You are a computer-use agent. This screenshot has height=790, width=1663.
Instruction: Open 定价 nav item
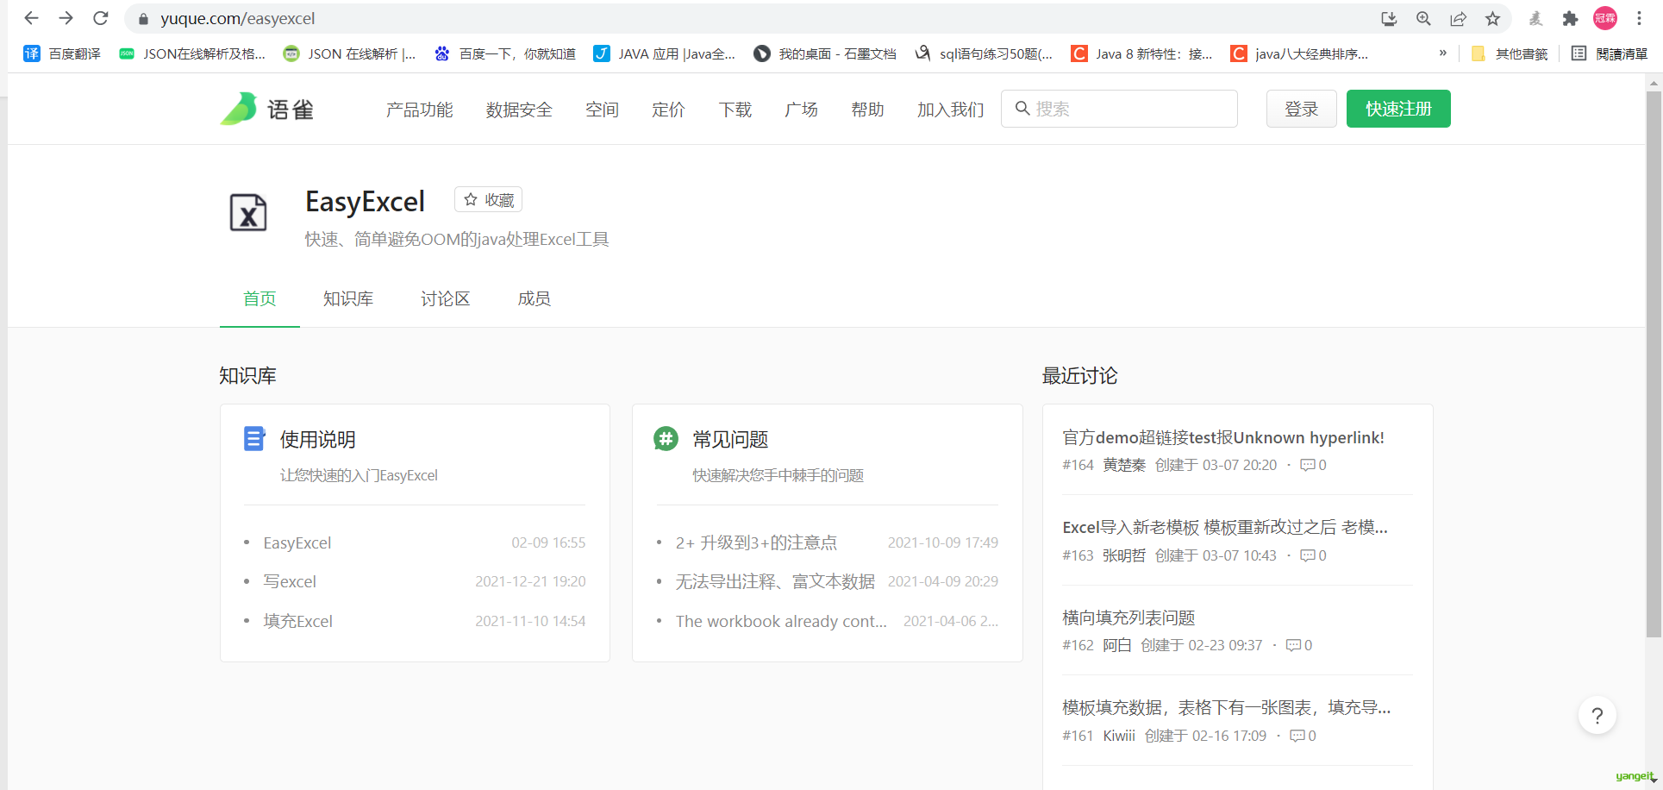668,110
